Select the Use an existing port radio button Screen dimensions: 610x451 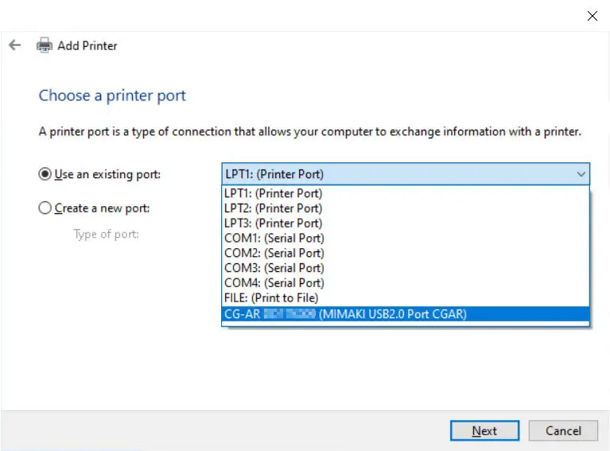click(x=45, y=174)
